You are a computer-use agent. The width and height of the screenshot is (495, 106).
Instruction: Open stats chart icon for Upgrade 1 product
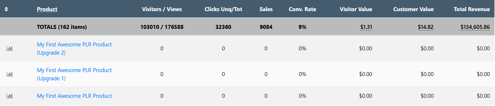(10, 74)
